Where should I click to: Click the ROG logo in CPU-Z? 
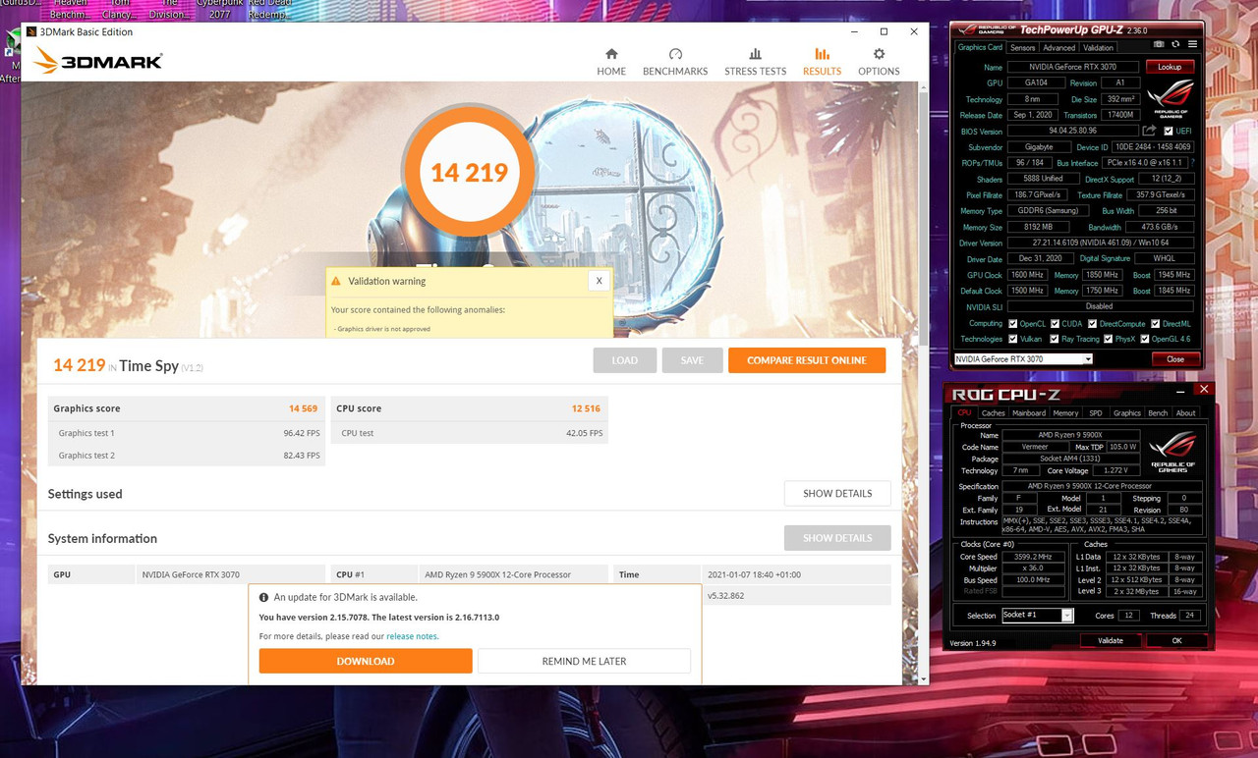pos(1172,453)
